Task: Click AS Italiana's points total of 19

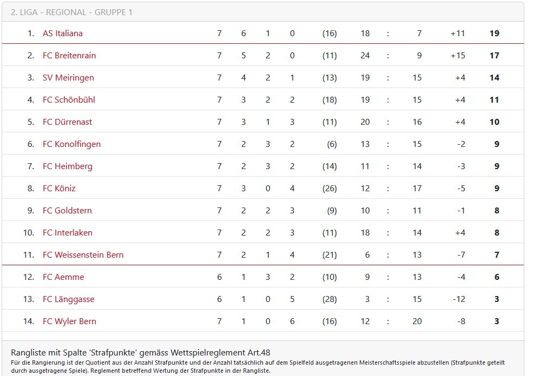Action: 494,33
